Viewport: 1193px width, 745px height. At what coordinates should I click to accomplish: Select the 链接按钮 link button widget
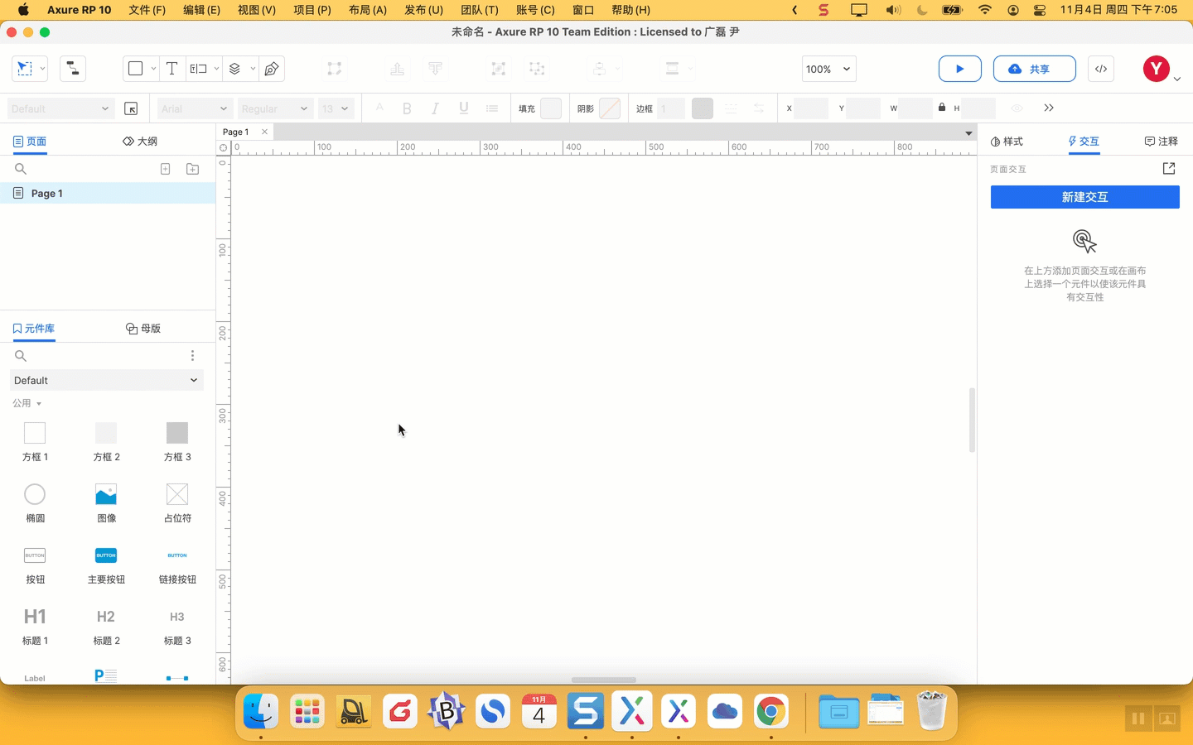[x=177, y=565]
